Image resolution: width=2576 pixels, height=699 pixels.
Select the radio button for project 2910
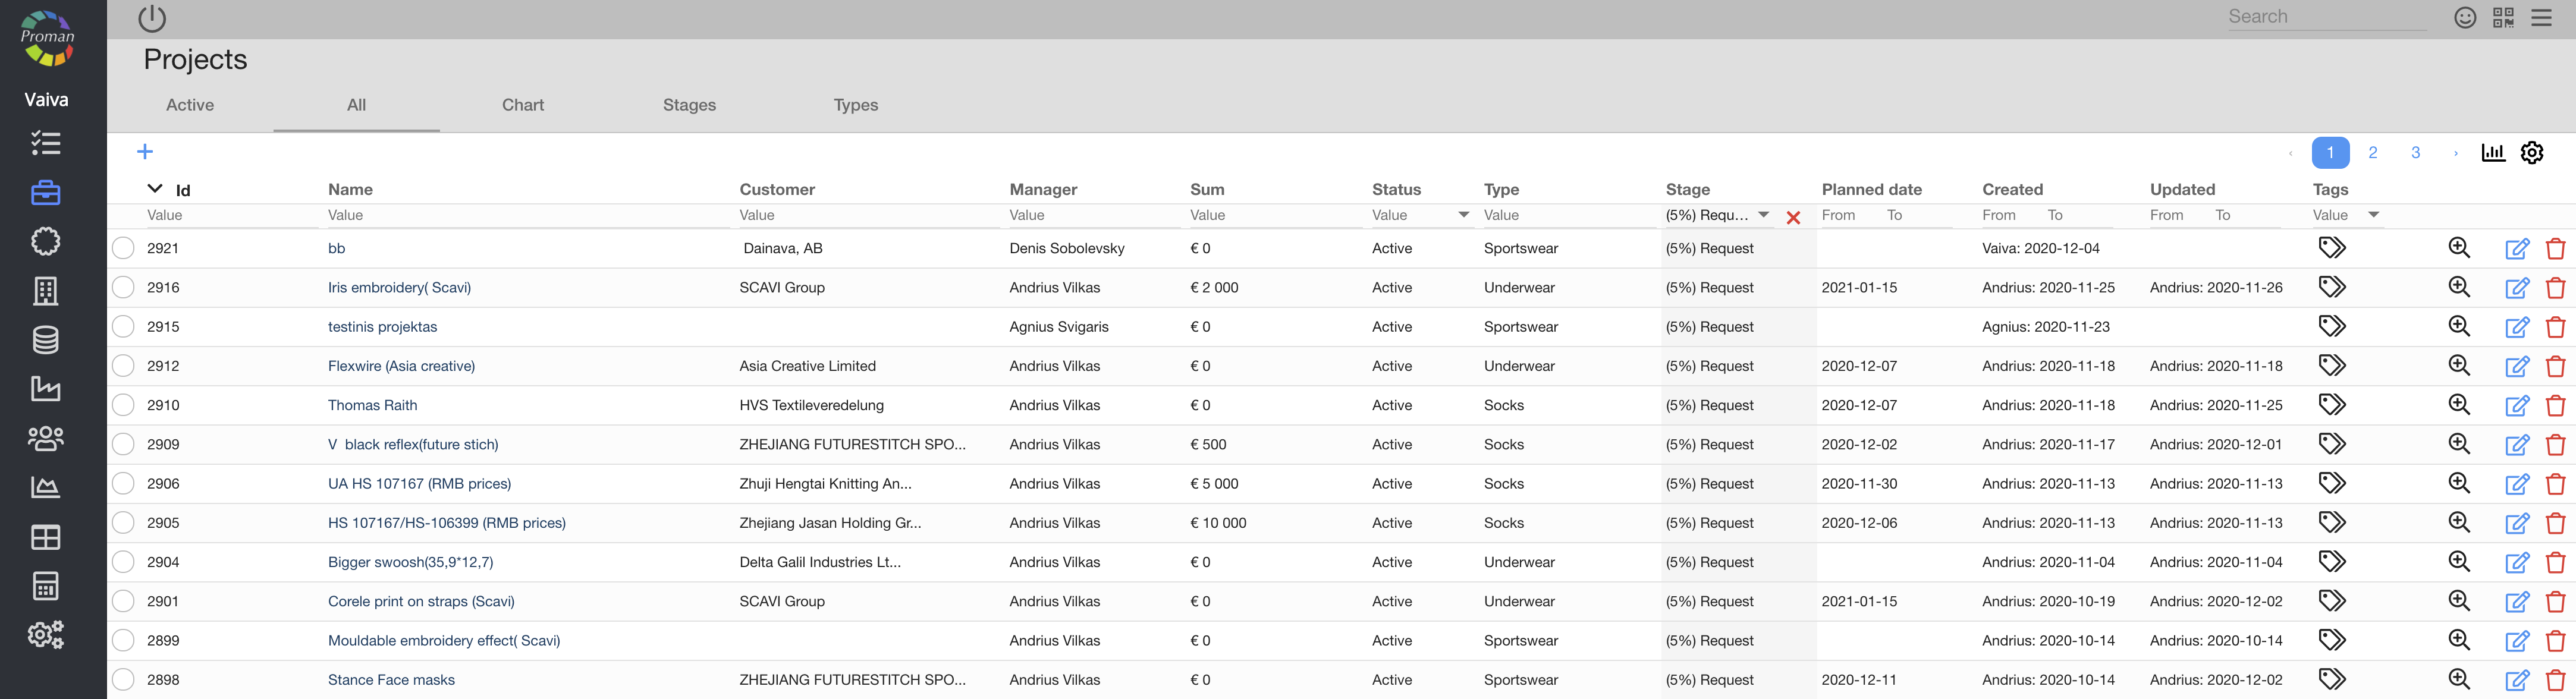123,405
